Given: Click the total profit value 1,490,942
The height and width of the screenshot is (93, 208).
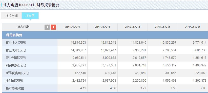Looking at the screenshot, I should 199,65.
